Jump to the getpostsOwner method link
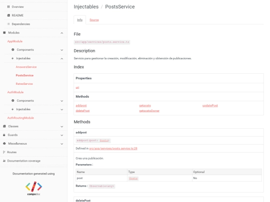Viewport: 270px width, 202px height. [149, 111]
